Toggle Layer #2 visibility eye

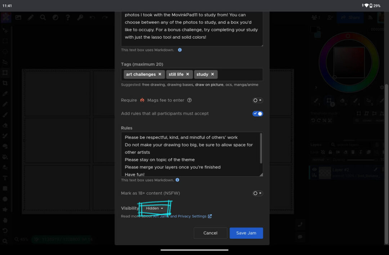coord(314,170)
